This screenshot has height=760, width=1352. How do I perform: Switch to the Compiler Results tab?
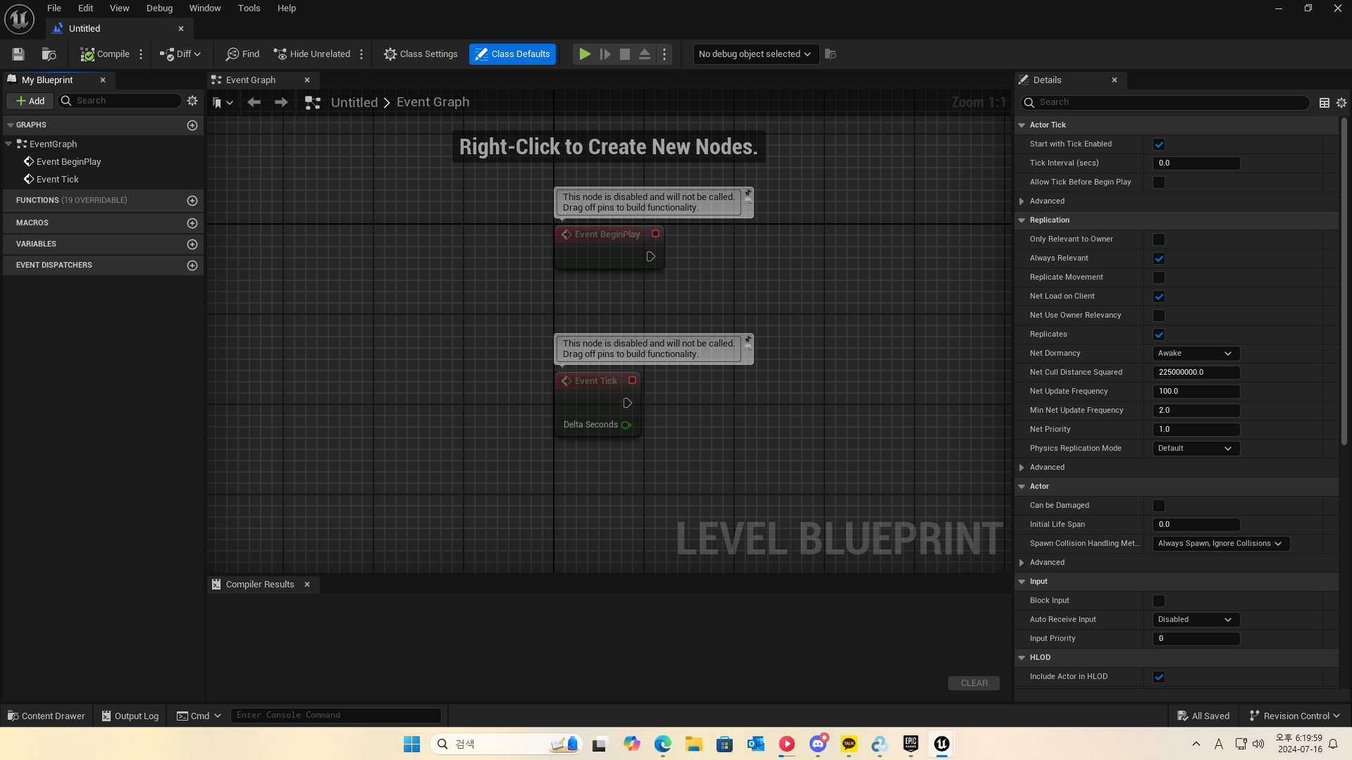[259, 585]
